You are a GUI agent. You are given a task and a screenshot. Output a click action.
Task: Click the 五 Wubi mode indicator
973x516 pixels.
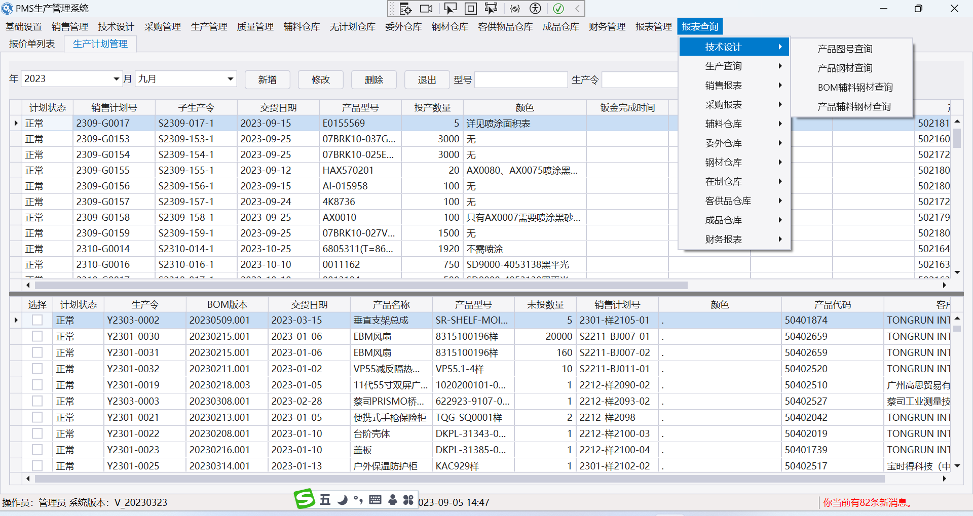click(325, 500)
